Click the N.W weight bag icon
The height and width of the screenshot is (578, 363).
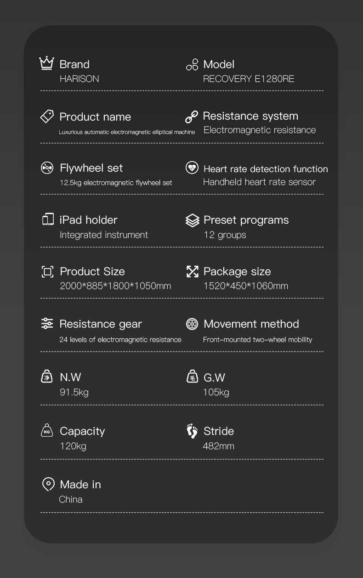point(47,377)
